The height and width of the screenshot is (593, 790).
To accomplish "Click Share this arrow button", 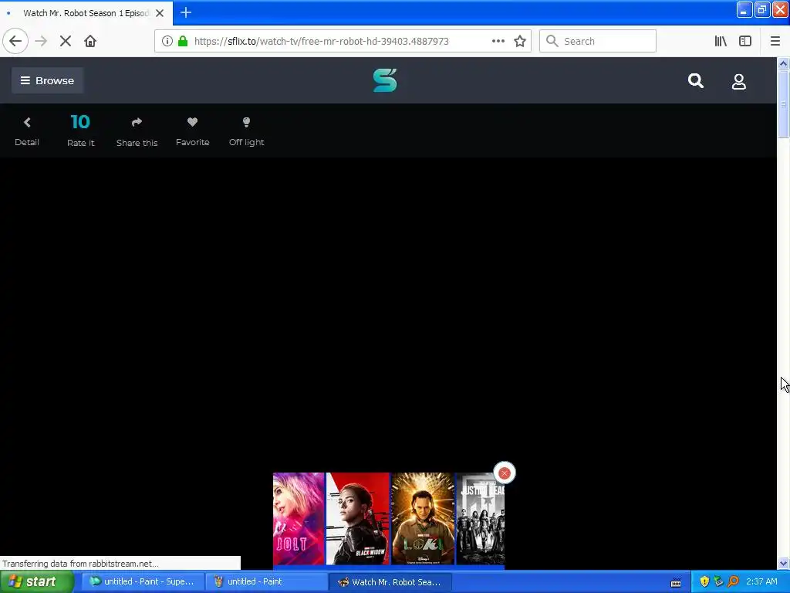I will click(x=137, y=131).
